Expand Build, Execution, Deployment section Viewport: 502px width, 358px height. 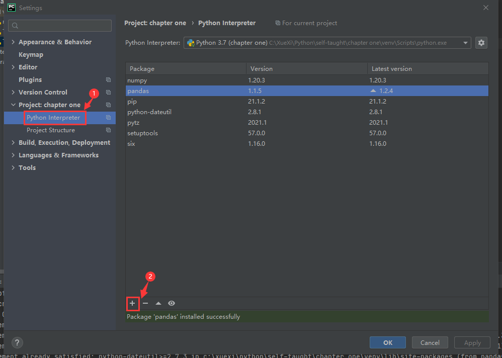click(13, 143)
